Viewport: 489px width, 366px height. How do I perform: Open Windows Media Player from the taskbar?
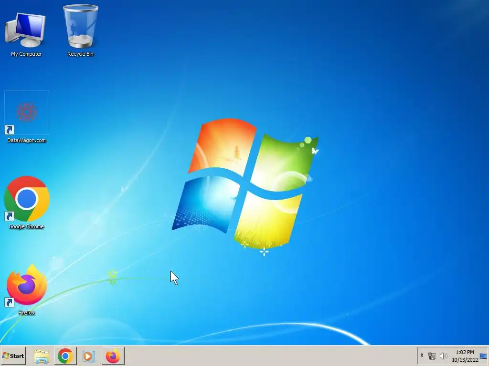[88, 356]
